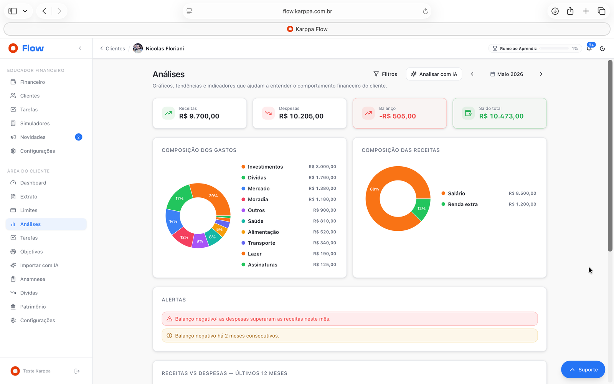The width and height of the screenshot is (614, 384).
Task: Click the page vertical scrollbar
Action: click(x=610, y=156)
